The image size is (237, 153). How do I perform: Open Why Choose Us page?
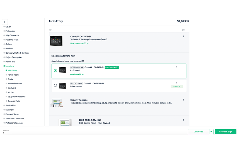click(12, 35)
